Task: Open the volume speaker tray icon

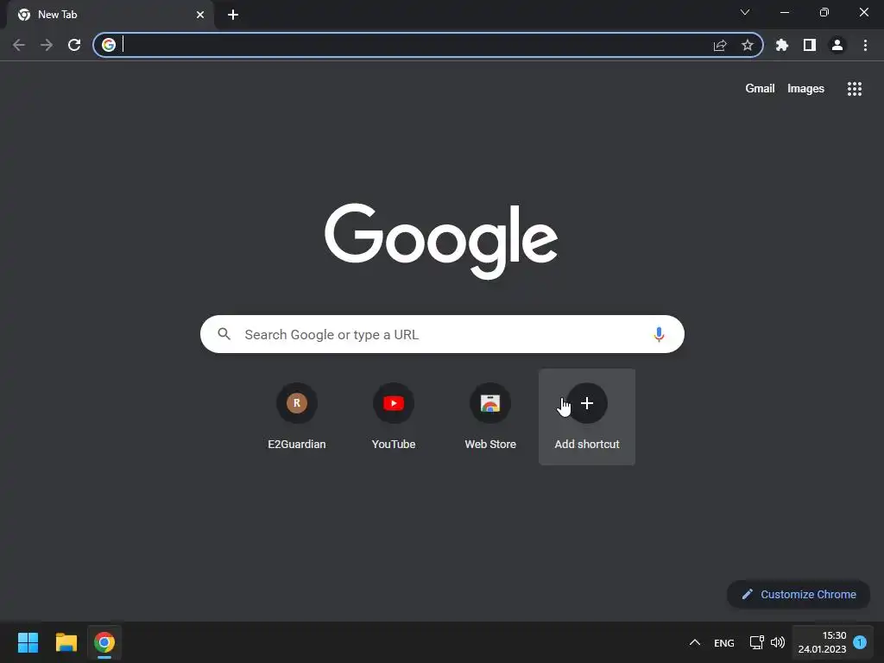Action: click(x=778, y=642)
